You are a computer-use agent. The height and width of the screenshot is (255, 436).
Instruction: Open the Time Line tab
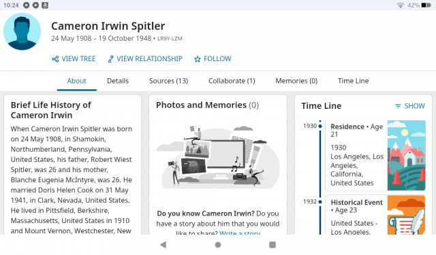[x=353, y=81]
